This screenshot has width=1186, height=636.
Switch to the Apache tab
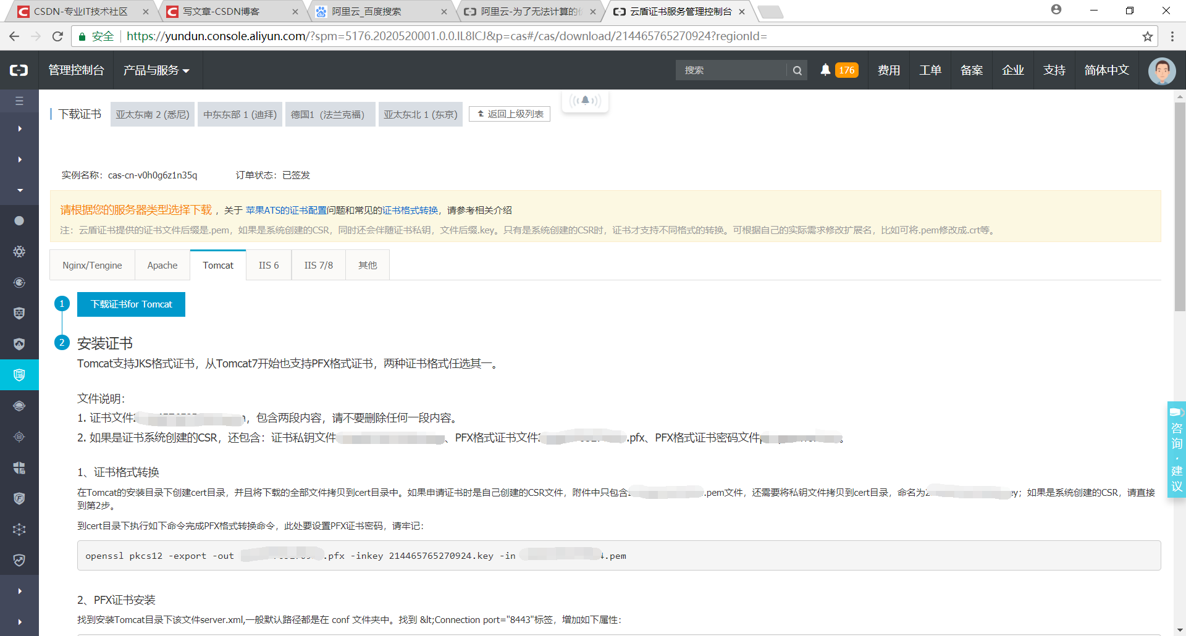[162, 265]
